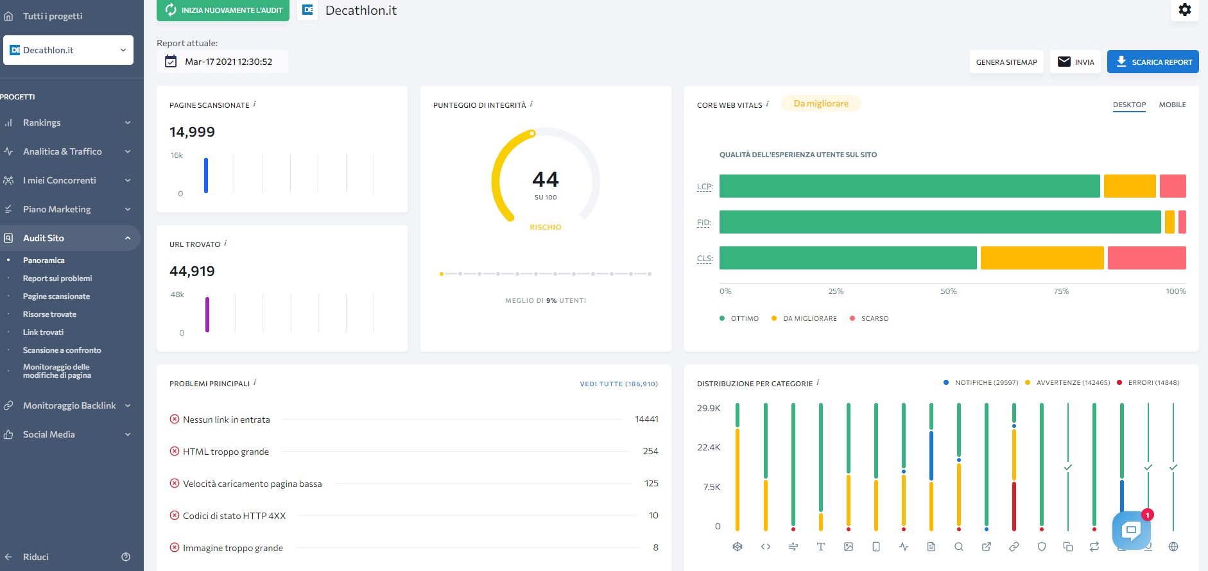Select the chain link category icon
Screen dimensions: 1208x571
[1014, 547]
